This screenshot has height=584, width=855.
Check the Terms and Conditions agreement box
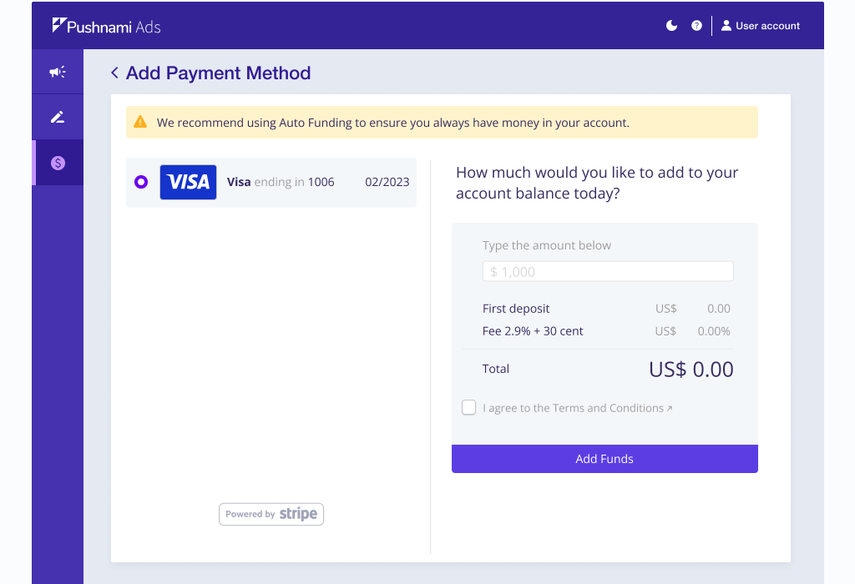click(x=469, y=408)
